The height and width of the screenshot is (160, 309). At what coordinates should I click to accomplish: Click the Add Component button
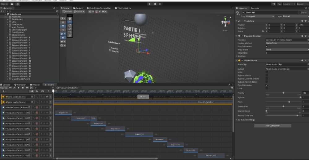tap(273, 126)
